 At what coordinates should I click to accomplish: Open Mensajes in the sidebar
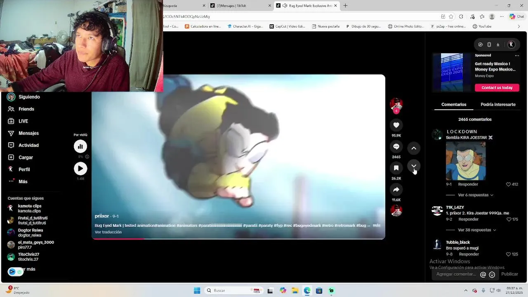point(23,133)
